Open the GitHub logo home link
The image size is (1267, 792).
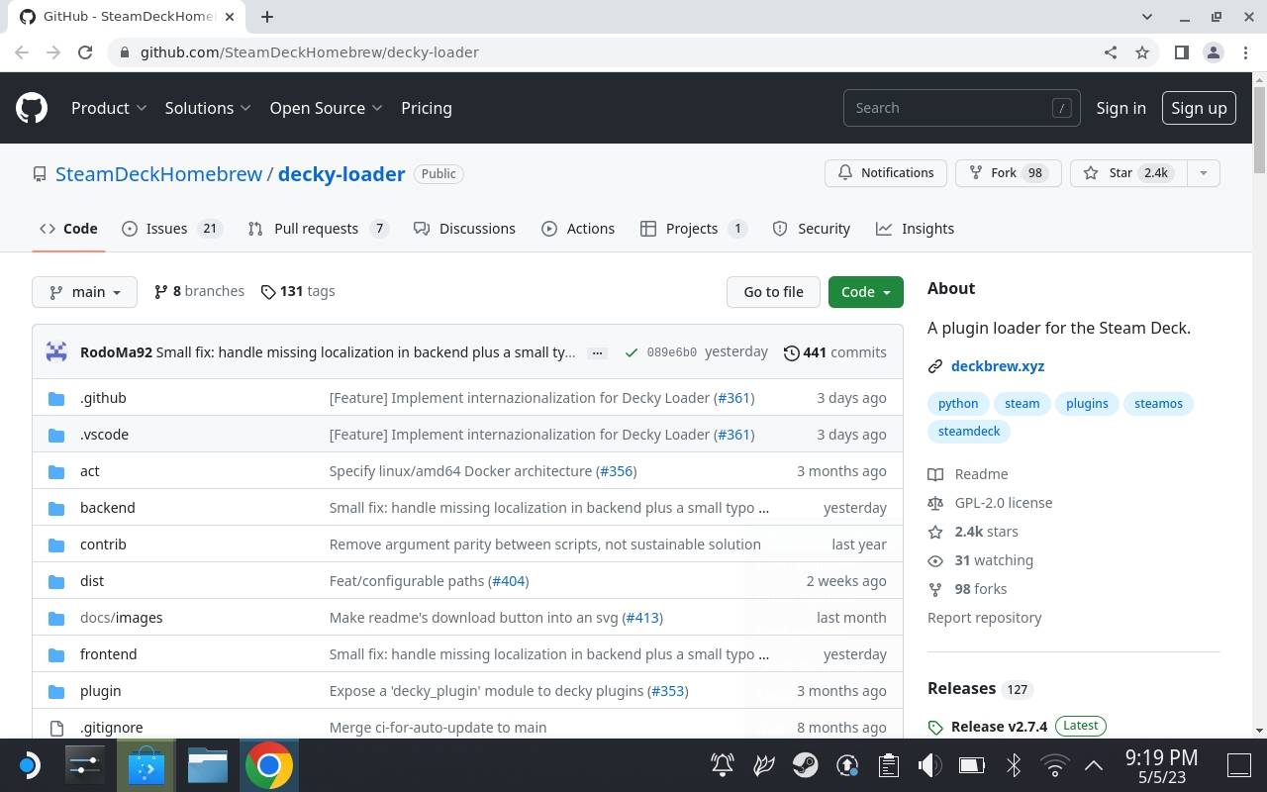pos(32,108)
